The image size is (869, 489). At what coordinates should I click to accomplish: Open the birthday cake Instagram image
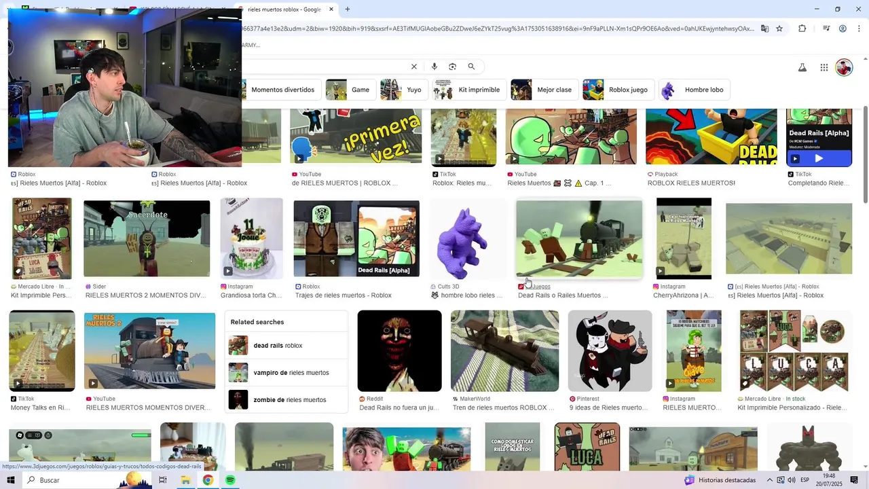(x=252, y=238)
